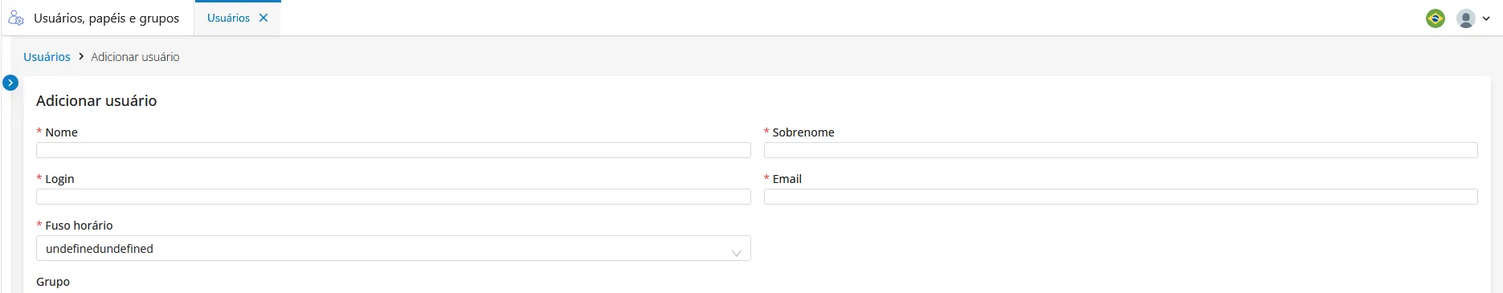Focus the Email input field
1503x293 pixels.
(1121, 197)
